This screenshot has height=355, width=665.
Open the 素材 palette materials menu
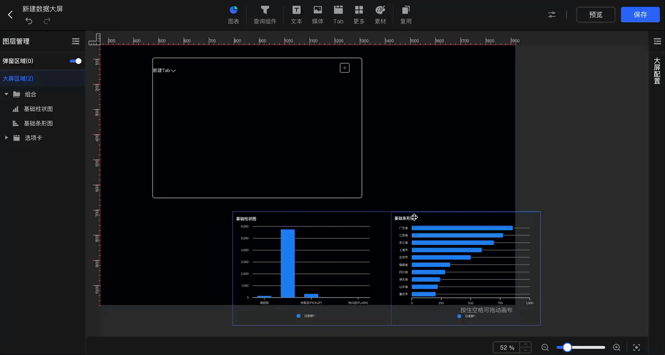tap(380, 15)
